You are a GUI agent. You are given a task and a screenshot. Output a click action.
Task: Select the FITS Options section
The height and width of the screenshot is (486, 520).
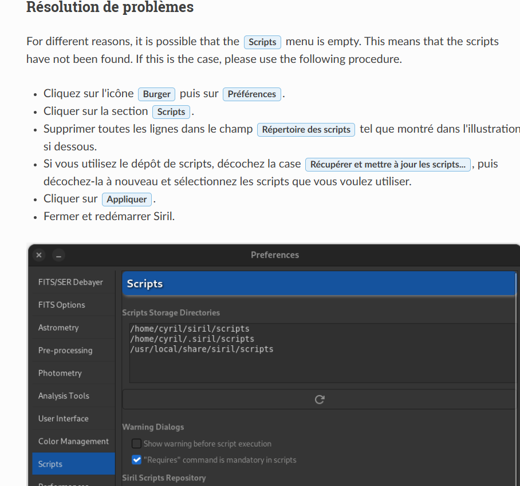point(61,305)
